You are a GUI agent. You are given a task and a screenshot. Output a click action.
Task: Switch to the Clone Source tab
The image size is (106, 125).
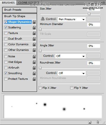click(x=29, y=3)
